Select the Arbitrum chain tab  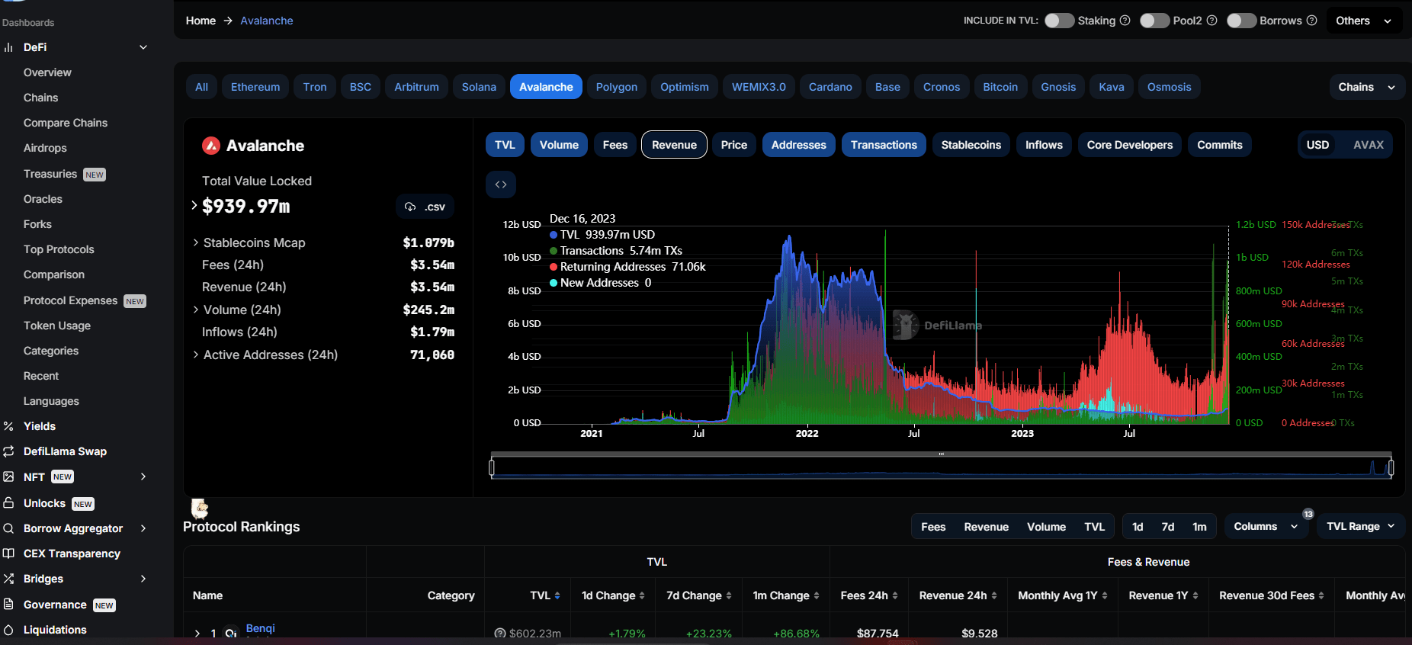(x=416, y=87)
